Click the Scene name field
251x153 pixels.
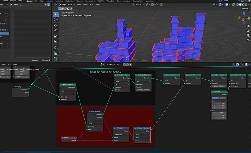click(230, 1)
